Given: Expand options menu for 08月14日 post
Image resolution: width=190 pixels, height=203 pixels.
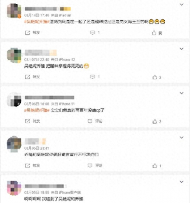Looking at the screenshot, I should point(182,4).
